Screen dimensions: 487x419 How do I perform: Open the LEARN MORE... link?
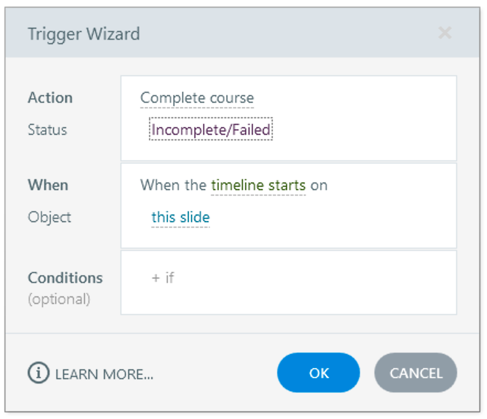coord(104,374)
